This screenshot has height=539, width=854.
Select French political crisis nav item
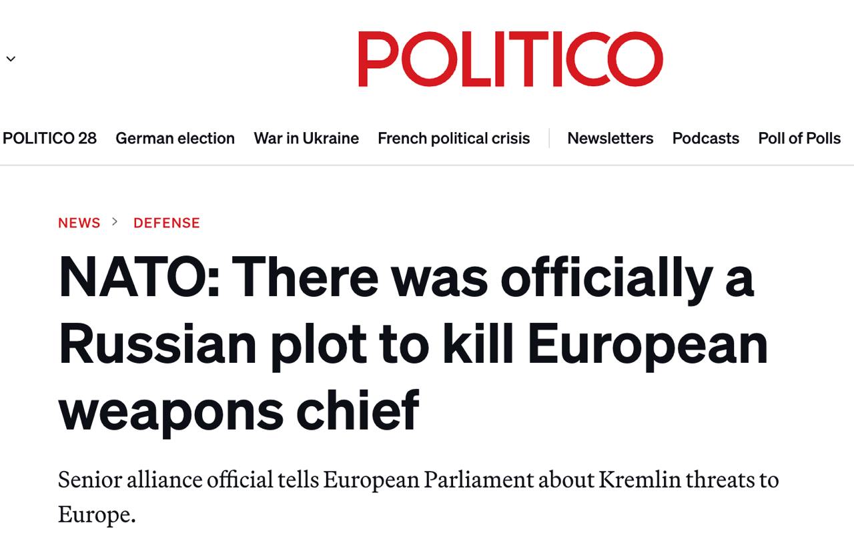[454, 138]
